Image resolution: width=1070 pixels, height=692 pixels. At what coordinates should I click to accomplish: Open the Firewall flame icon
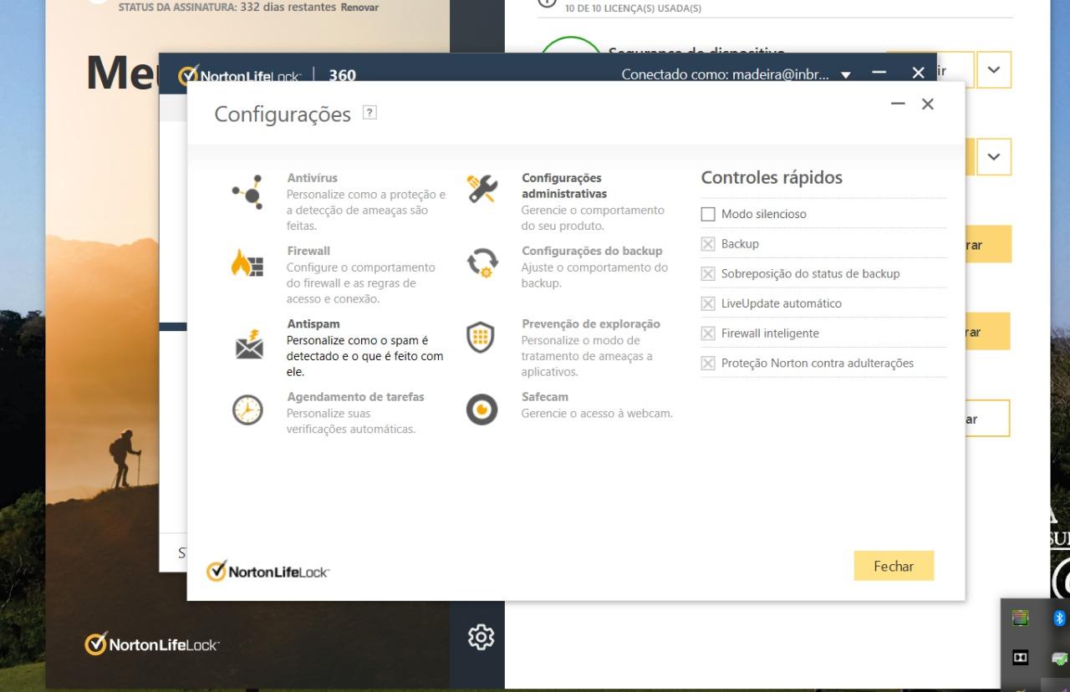click(247, 264)
